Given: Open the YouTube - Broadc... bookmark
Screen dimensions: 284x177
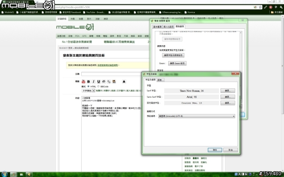Looking at the screenshot, I should [x=94, y=12].
